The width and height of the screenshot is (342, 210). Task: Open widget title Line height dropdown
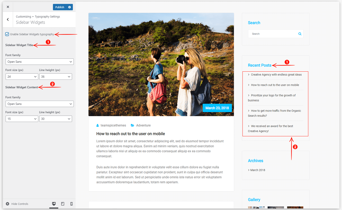[56, 77]
